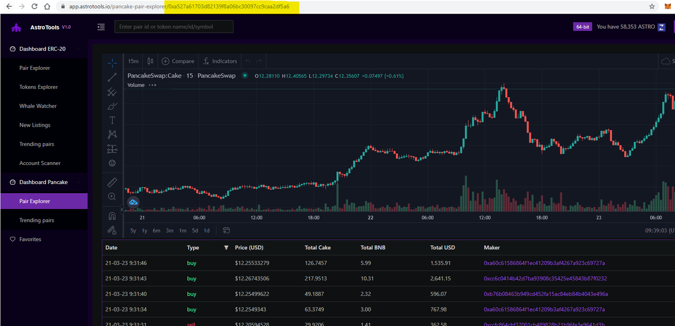Select the trend line drawing tool
Screen dimensions: 675x326
click(112, 77)
